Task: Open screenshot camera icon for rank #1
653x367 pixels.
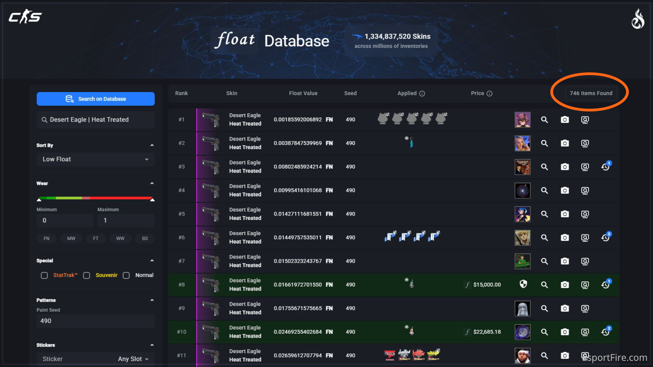Action: 565,120
